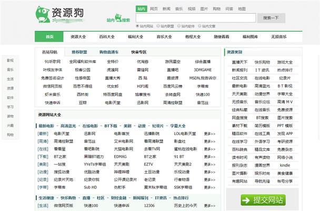Screen dimensions: 320x211
Task: Switch search type to 问答
Action: pyautogui.click(x=229, y=9)
